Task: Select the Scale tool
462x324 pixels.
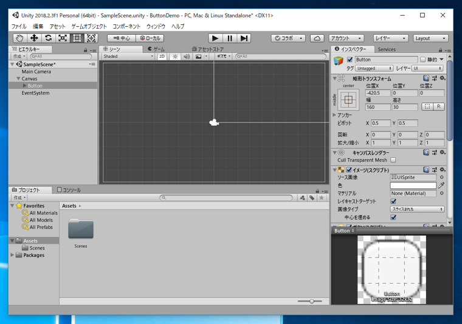Action: pos(63,38)
